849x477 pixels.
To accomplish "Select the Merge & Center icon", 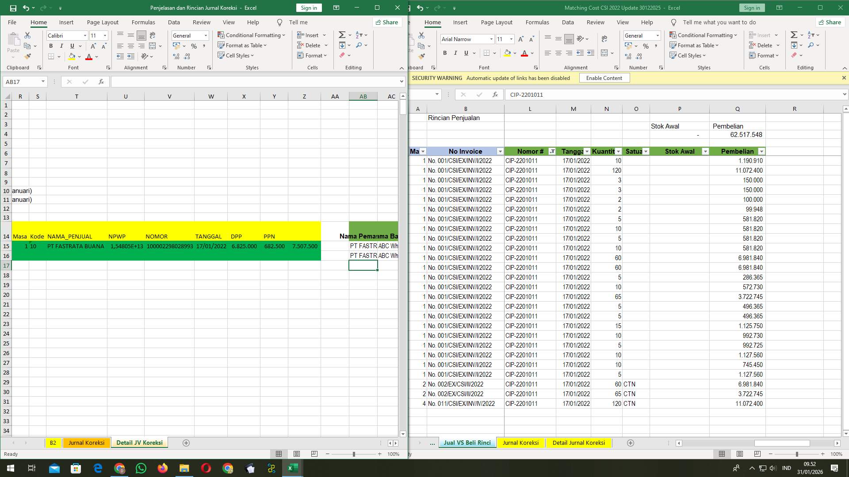I will [153, 45].
